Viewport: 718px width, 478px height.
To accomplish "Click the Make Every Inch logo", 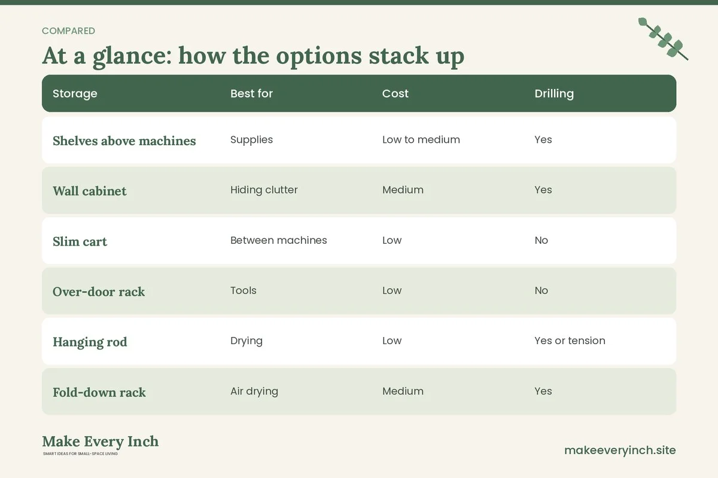I will tap(101, 445).
